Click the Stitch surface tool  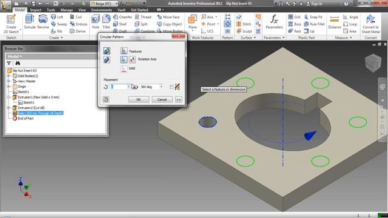point(244,24)
